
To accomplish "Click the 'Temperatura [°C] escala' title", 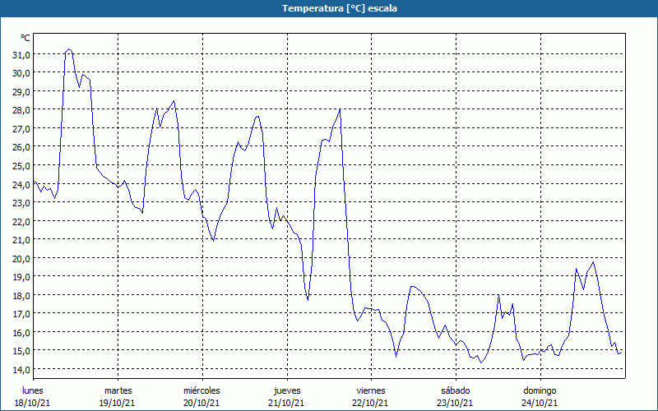I will tap(340, 8).
